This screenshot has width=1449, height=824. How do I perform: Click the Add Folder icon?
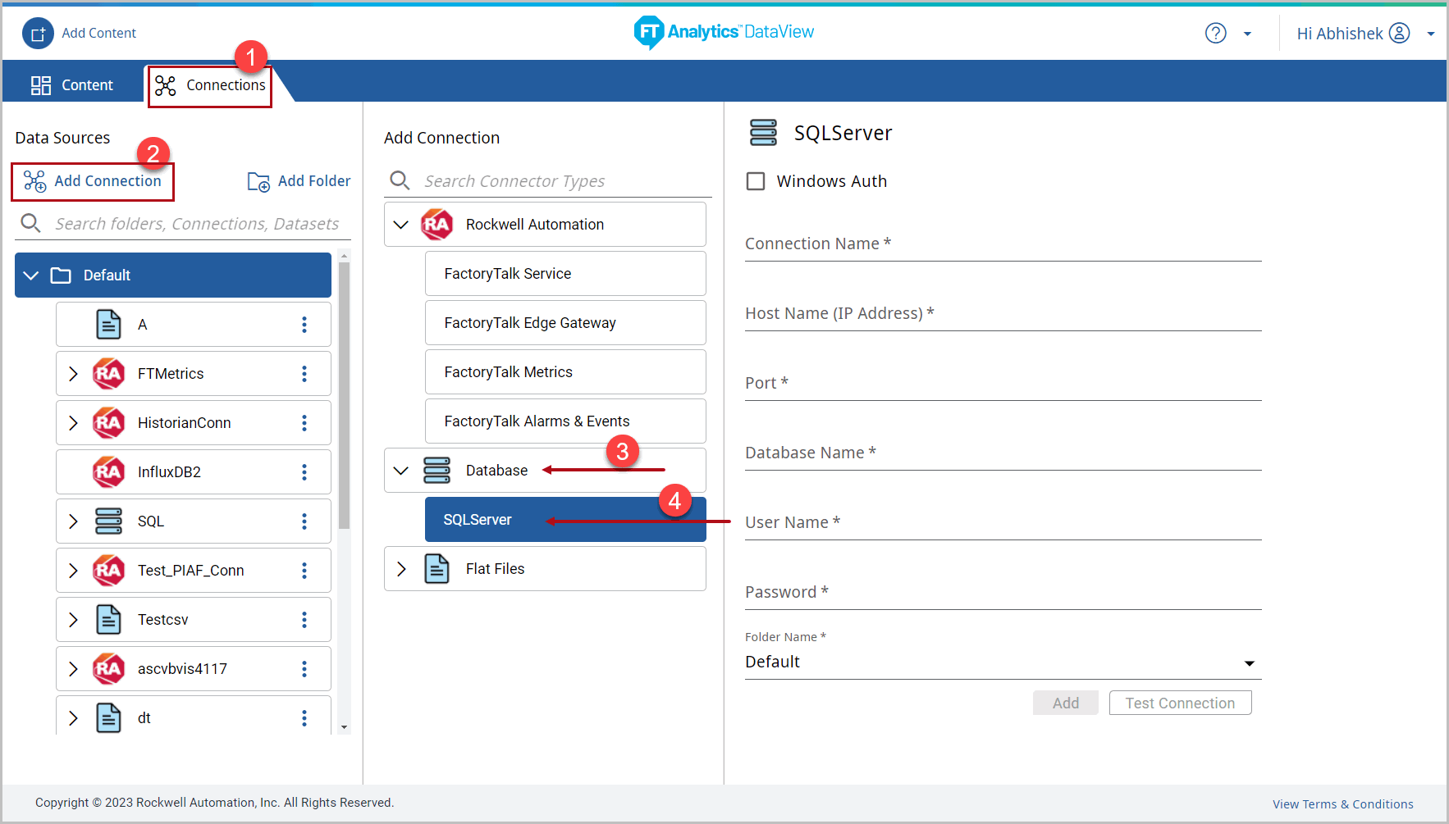258,182
